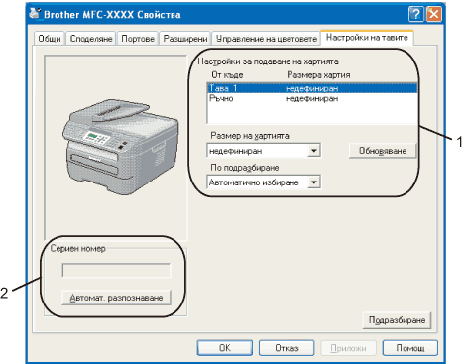This screenshot has height=364, width=464.
Task: Open the Общи tab
Action: coord(50,39)
